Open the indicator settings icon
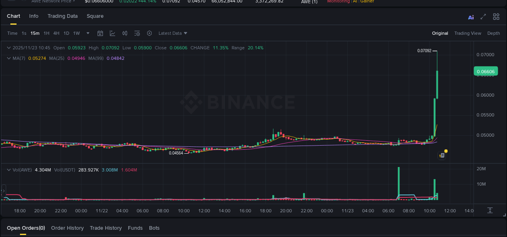 coord(137,33)
